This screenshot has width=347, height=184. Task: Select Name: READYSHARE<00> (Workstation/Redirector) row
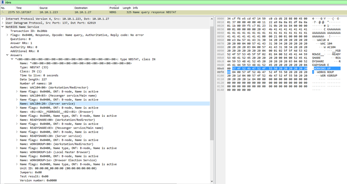coord(57,120)
